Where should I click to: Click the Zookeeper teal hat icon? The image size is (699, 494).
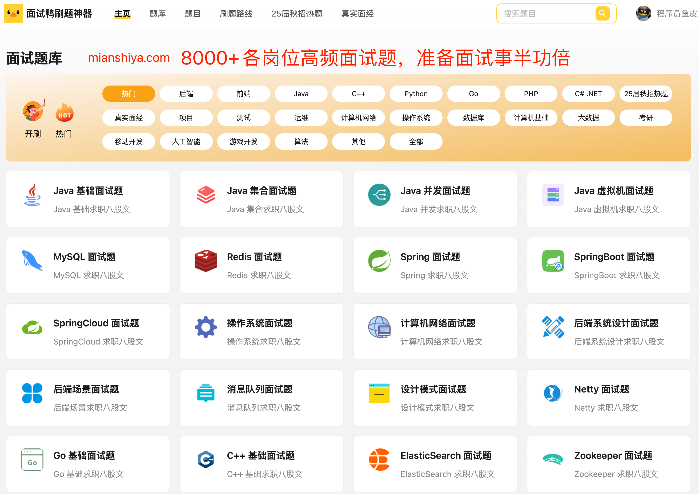[x=553, y=459]
